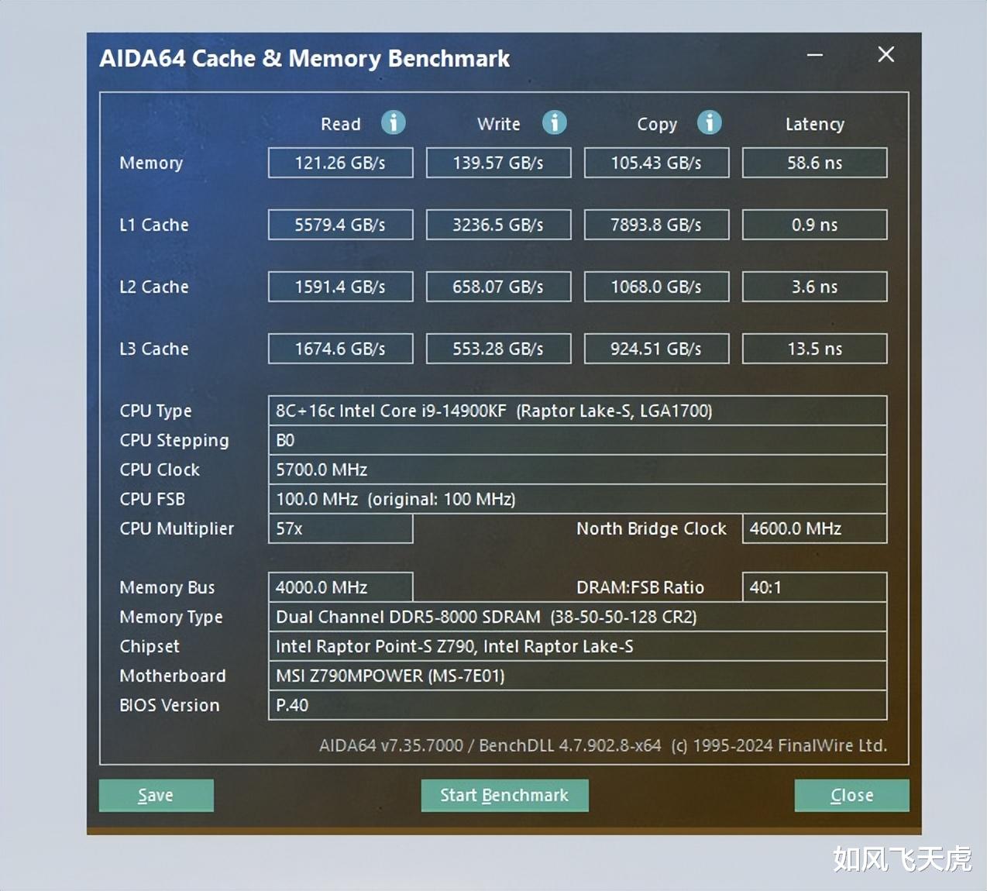Click the L3 Cache row label

point(154,349)
